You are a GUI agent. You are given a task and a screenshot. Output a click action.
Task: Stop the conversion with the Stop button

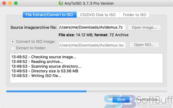click(x=121, y=100)
